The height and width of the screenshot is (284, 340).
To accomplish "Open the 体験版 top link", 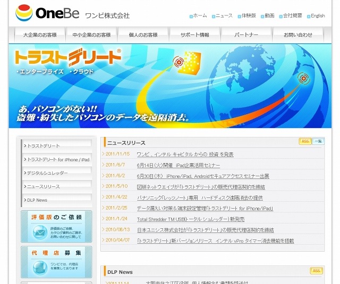I will coord(247,16).
